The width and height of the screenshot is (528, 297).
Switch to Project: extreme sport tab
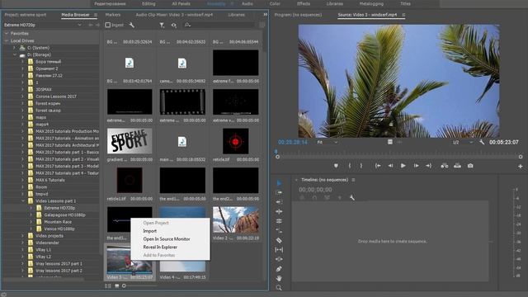pyautogui.click(x=26, y=15)
